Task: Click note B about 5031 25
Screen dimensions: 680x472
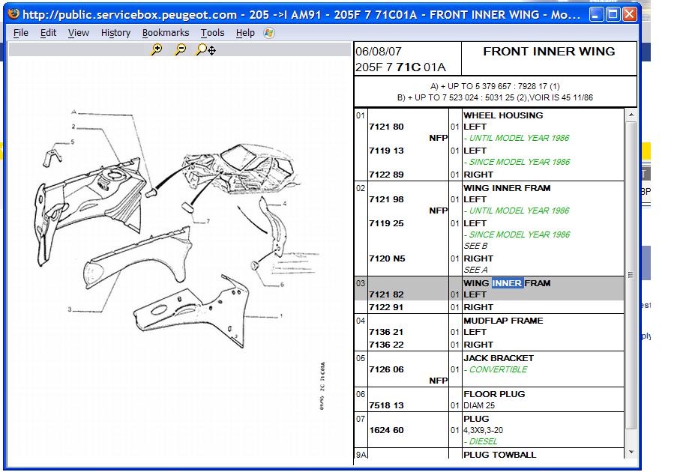Action: pos(495,98)
